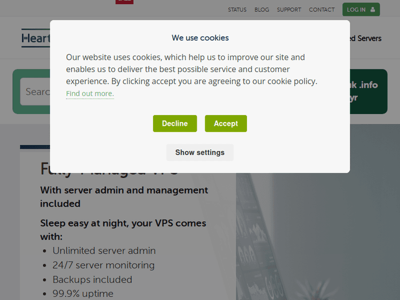Decline cookies in the dialog
400x300 pixels.
click(x=175, y=124)
